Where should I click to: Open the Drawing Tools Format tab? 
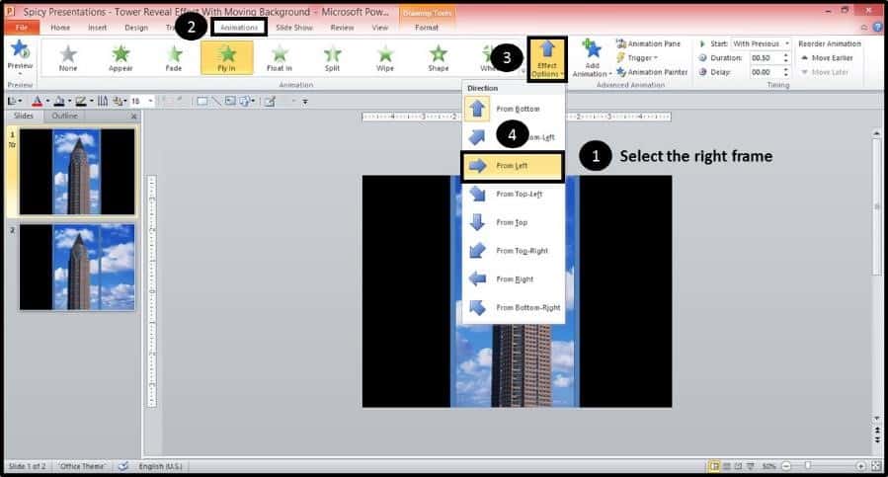427,28
